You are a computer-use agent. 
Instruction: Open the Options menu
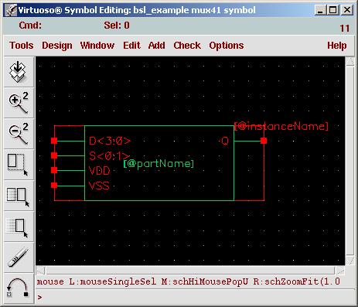tap(227, 46)
